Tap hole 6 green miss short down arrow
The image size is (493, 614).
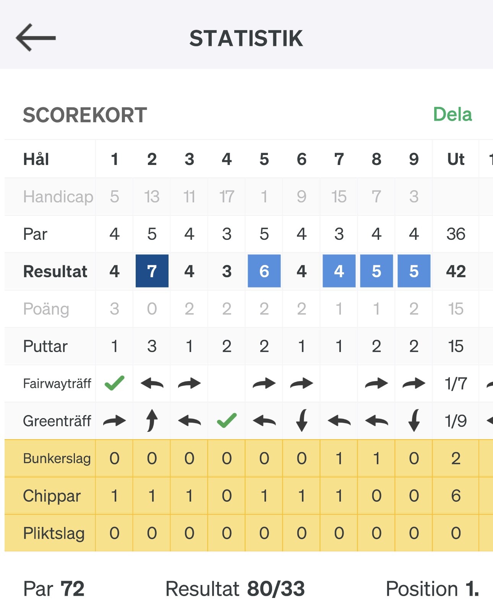coord(302,420)
